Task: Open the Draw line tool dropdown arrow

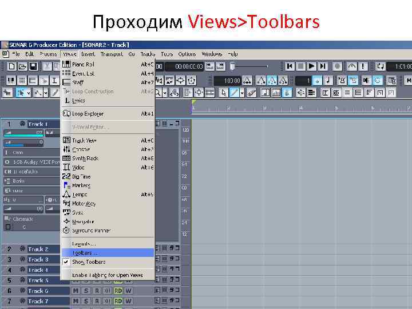Action: (242, 93)
